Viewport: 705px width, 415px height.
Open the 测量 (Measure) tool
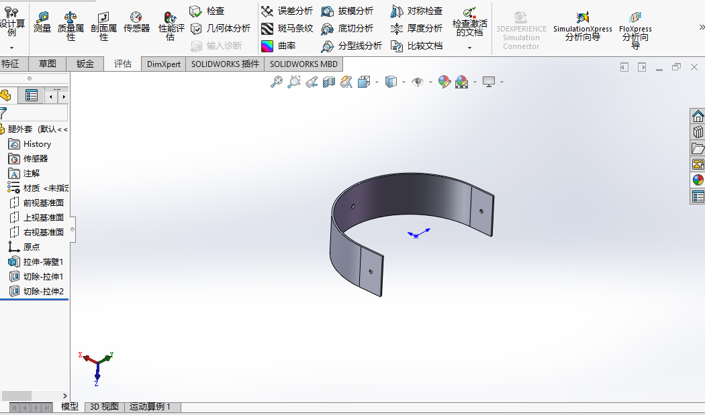tap(42, 22)
